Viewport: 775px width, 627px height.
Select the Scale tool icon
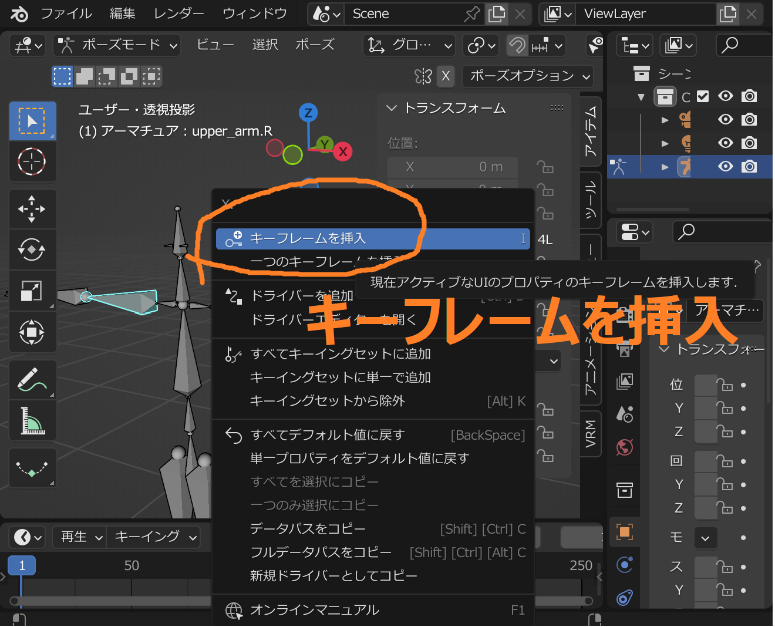(x=32, y=291)
